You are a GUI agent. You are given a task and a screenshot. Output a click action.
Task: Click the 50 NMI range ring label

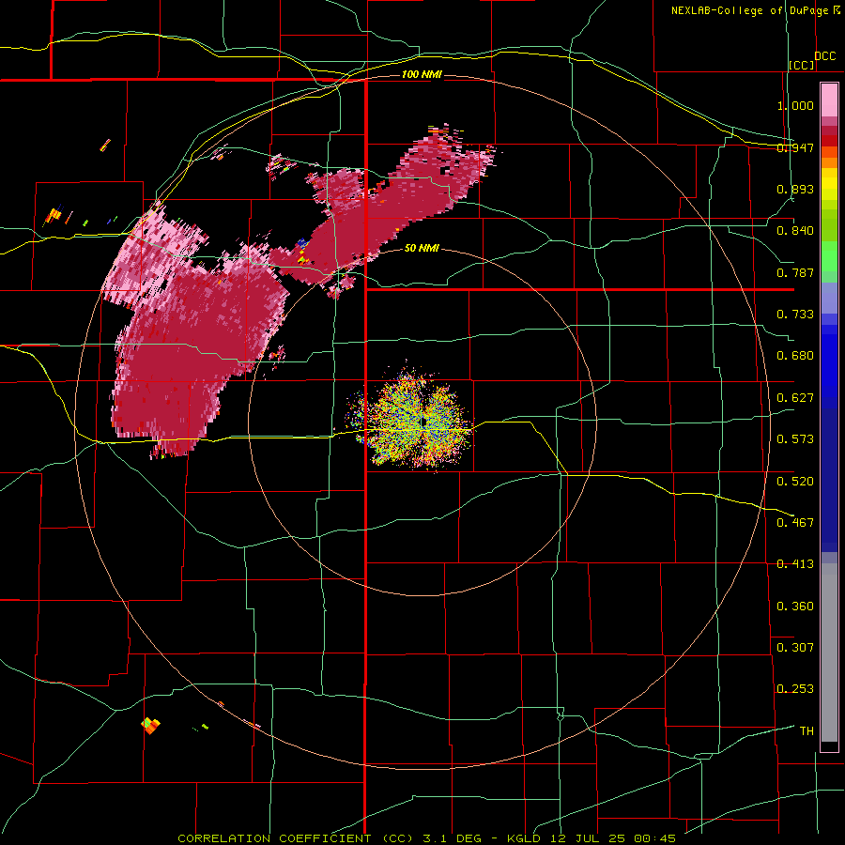422,248
